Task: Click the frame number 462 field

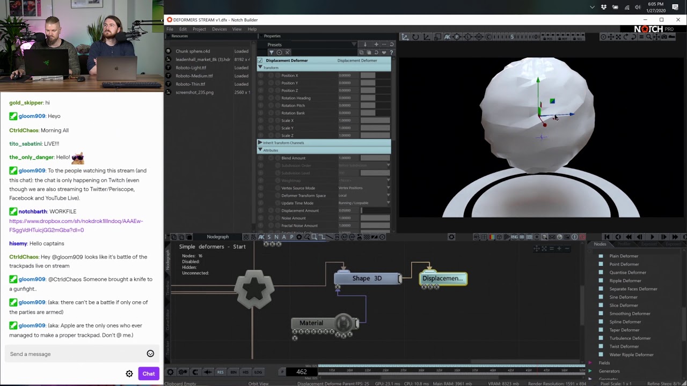Action: coord(302,372)
